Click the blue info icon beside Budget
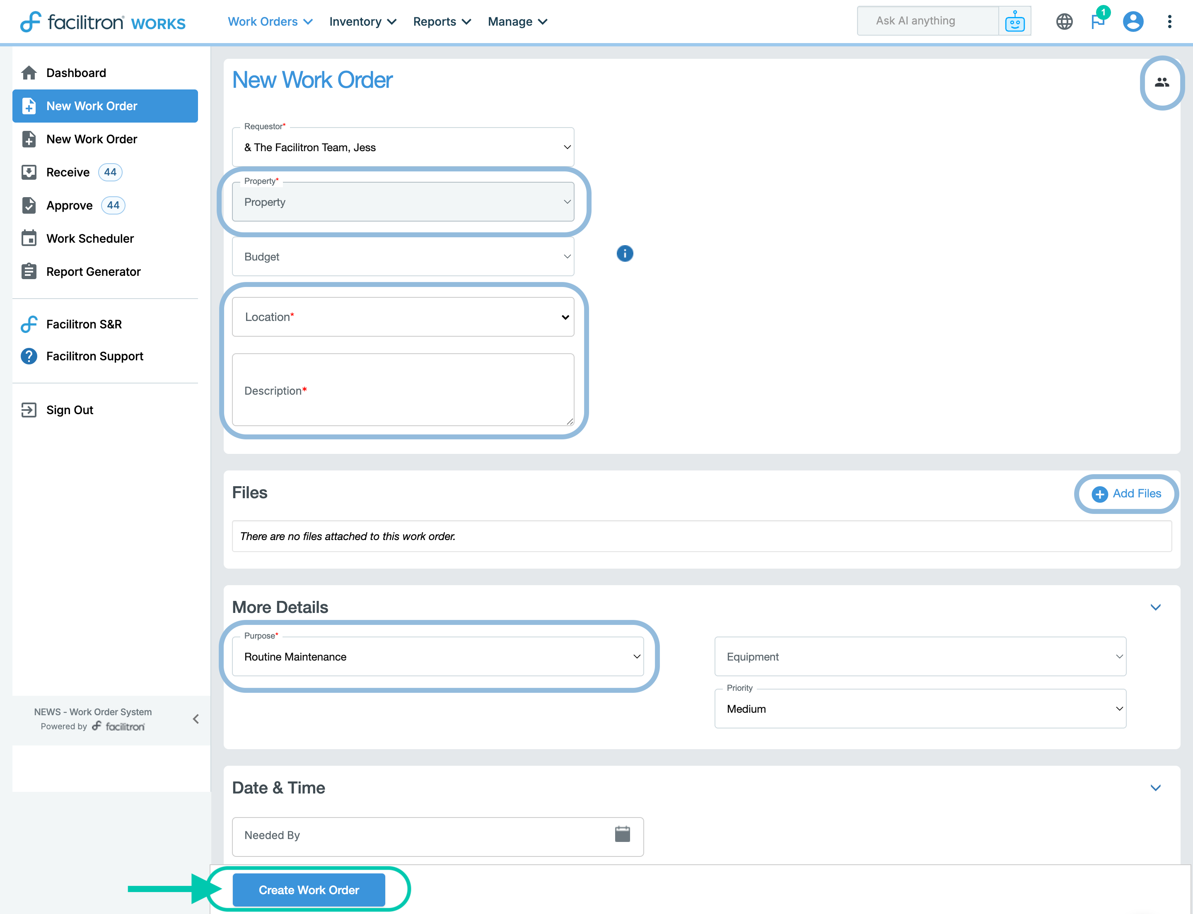Image resolution: width=1193 pixels, height=914 pixels. click(x=624, y=253)
